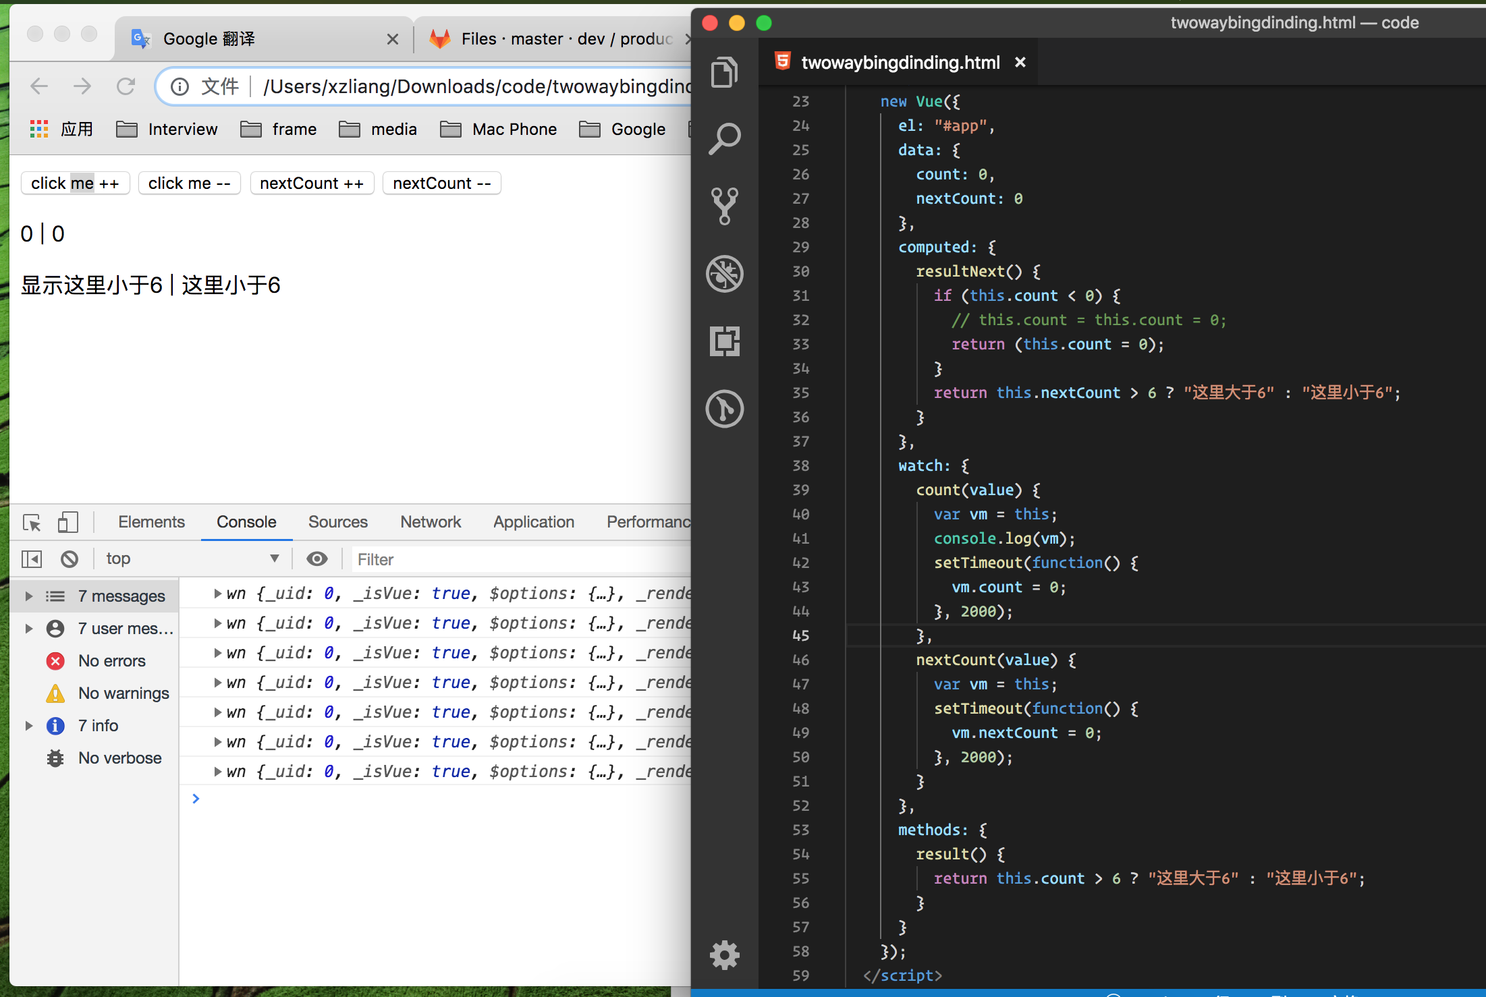Open the Manage gear icon in VS Code
This screenshot has height=997, width=1486.
[x=724, y=955]
